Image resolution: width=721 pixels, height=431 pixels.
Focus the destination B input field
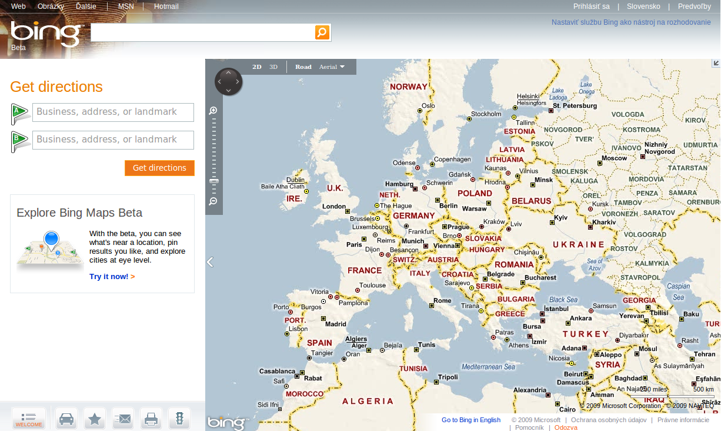point(113,140)
